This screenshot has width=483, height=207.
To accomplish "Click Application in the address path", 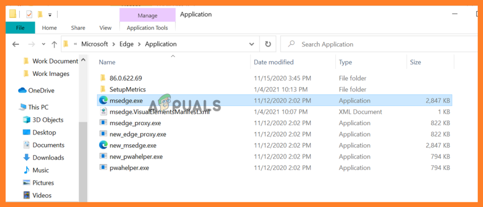I will pyautogui.click(x=161, y=44).
